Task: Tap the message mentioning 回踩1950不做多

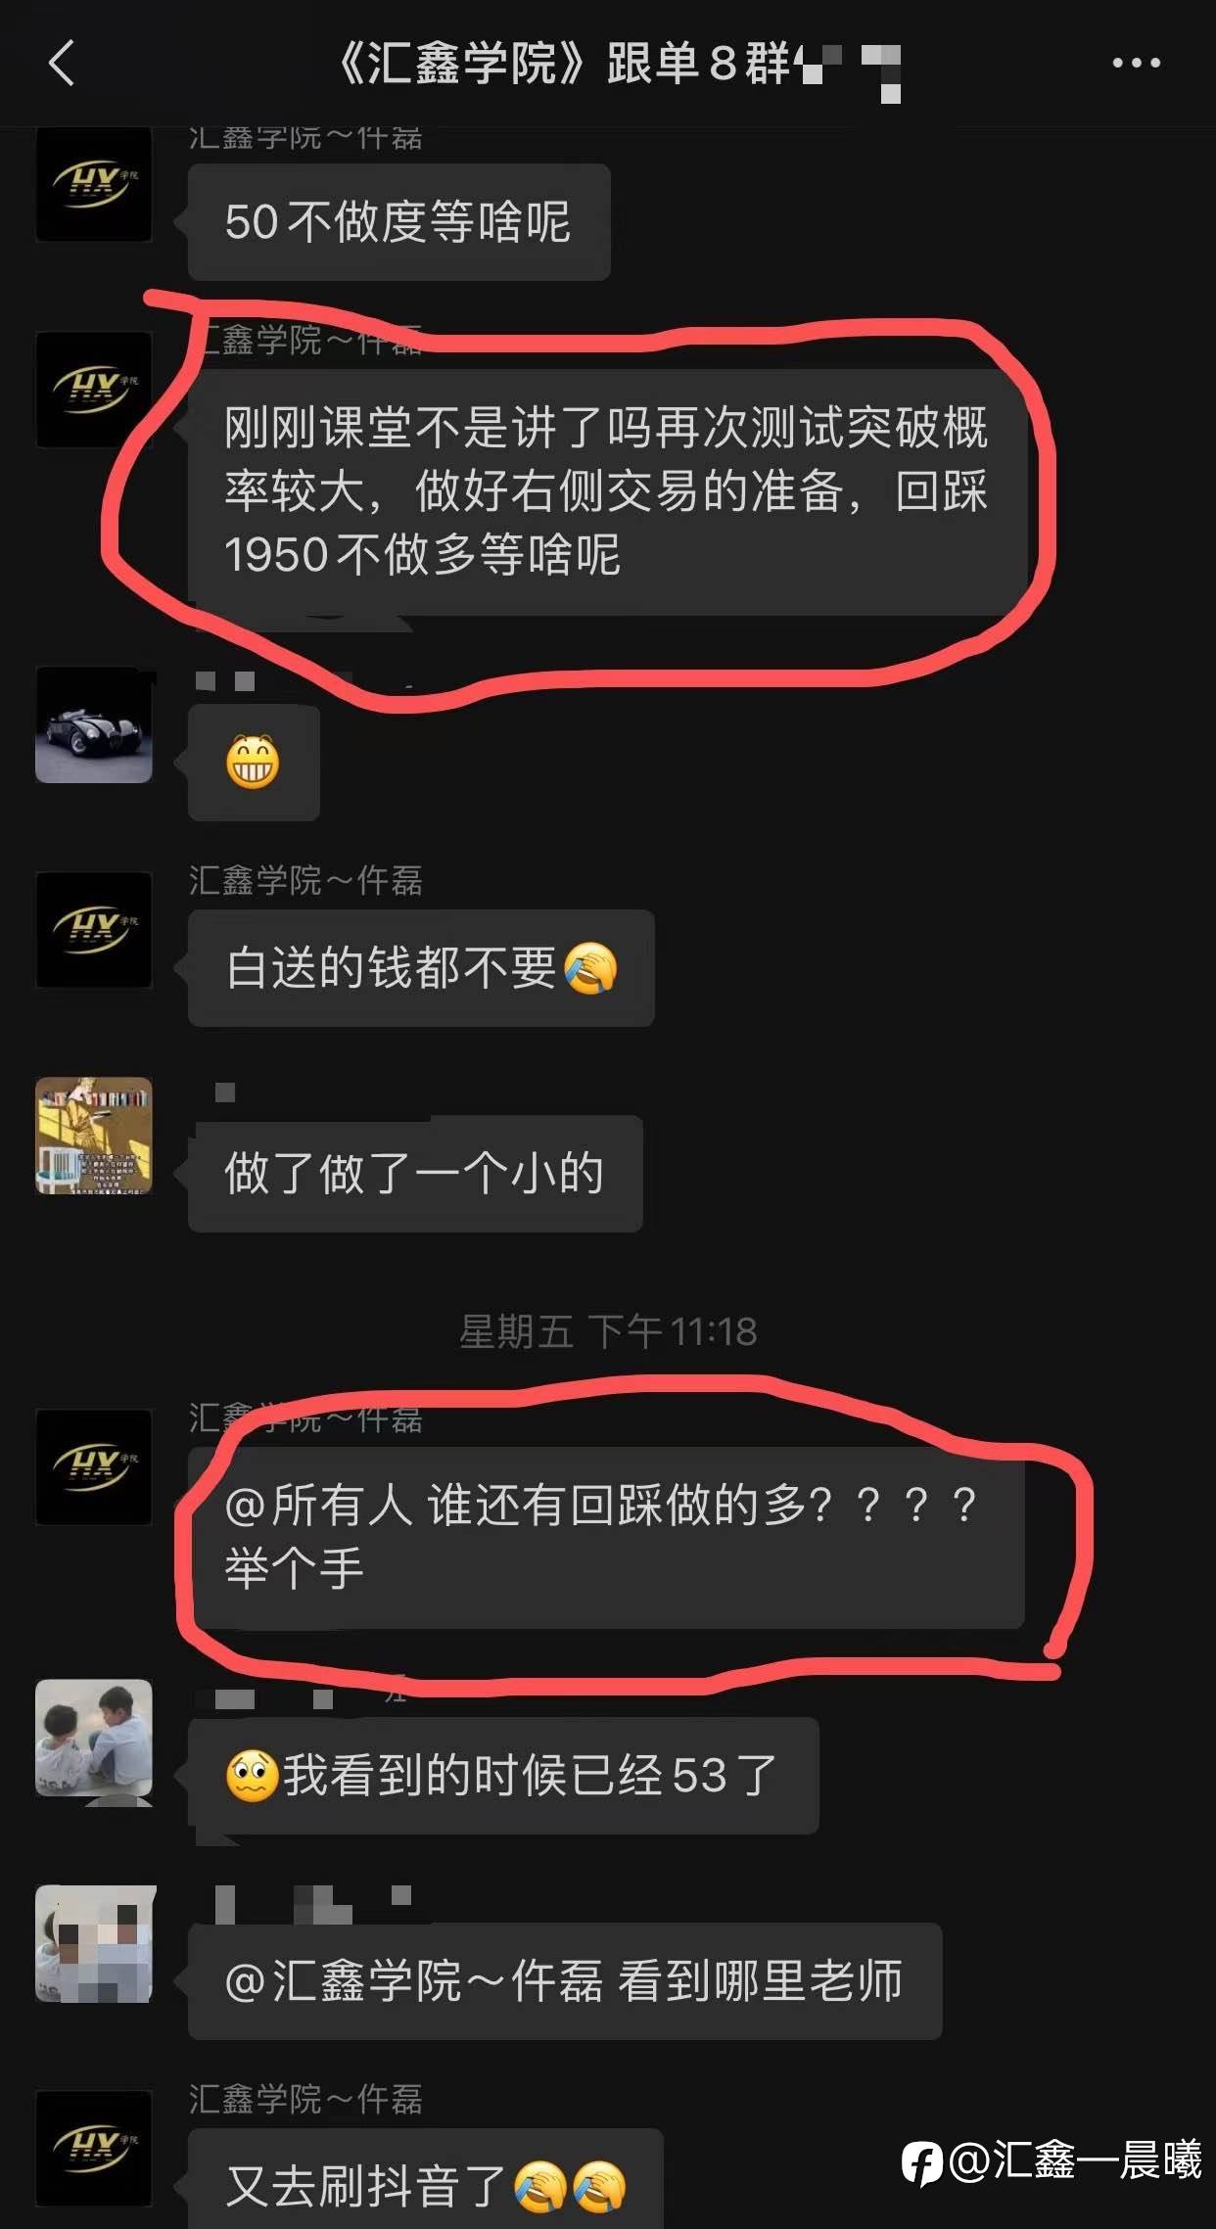Action: pyautogui.click(x=607, y=492)
